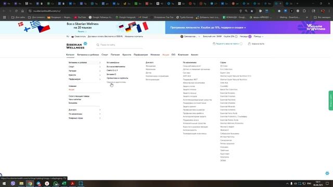This screenshot has width=333, height=187.
Task: Click the user avatar in top bar
Action: pos(182,36)
